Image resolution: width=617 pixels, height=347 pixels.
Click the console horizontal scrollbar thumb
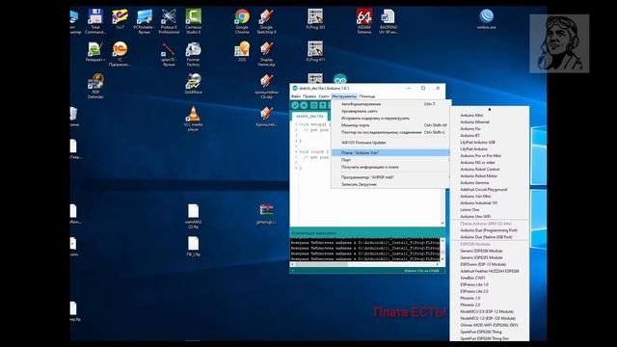(x=321, y=264)
